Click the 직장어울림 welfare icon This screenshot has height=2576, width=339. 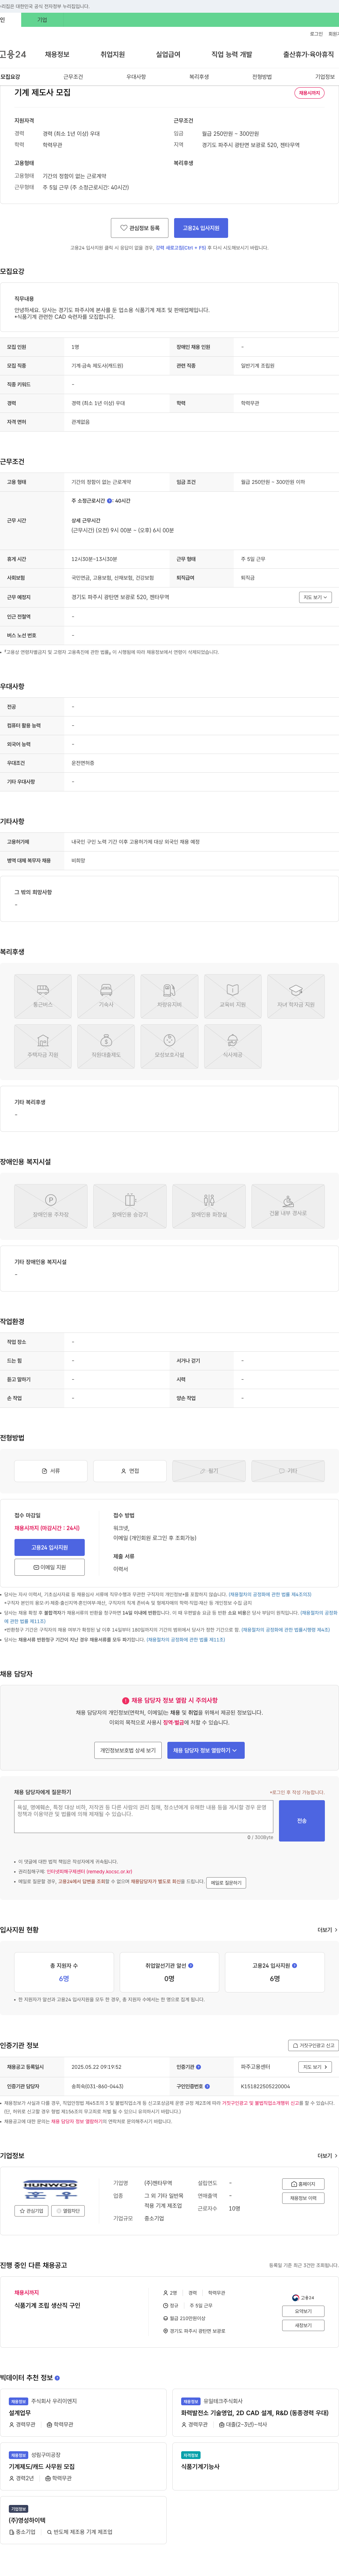(106, 1047)
